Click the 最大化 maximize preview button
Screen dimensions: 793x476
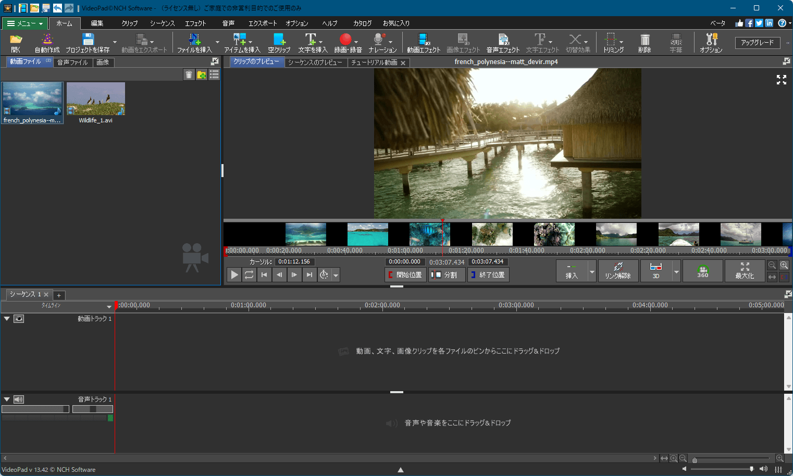click(x=745, y=271)
